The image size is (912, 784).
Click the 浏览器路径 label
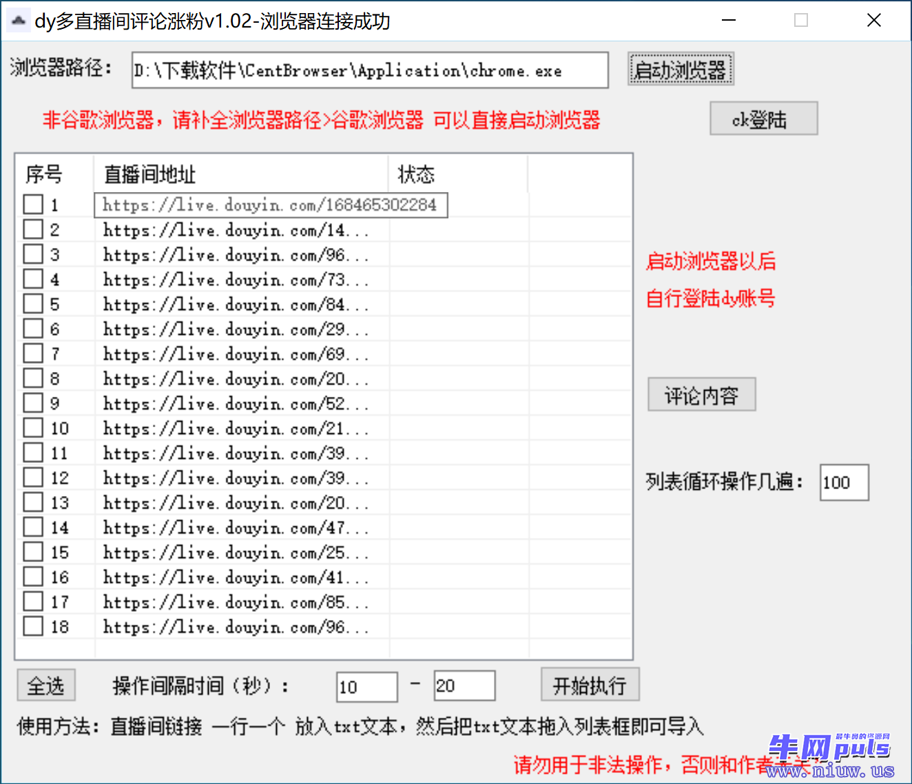click(x=61, y=68)
